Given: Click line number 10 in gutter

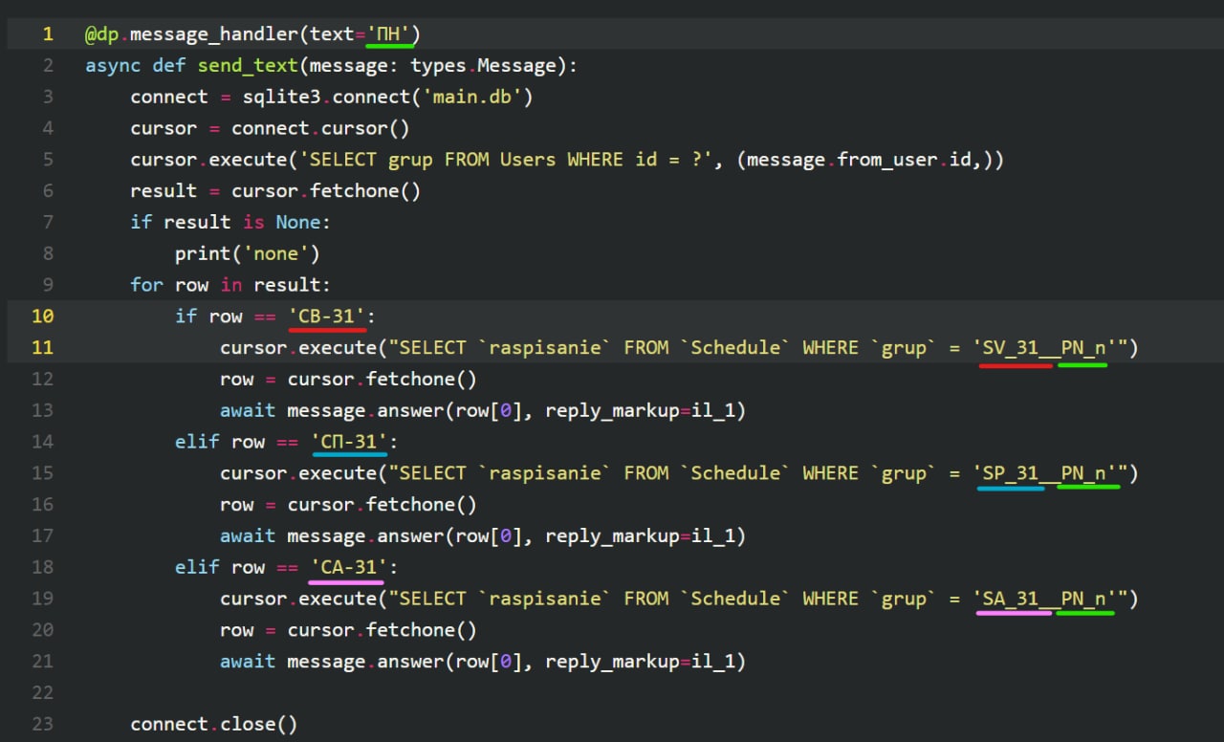Looking at the screenshot, I should pos(42,316).
